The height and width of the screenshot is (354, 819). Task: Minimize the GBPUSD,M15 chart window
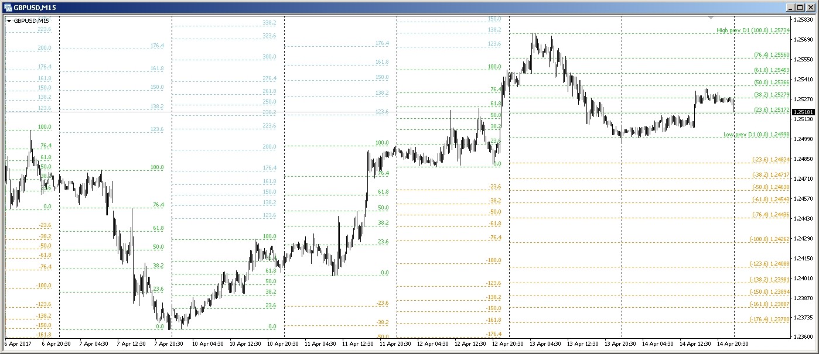[x=790, y=8]
